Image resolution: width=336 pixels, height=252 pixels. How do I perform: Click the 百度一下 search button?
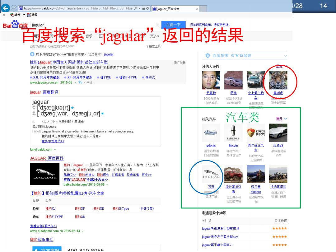[173, 25]
